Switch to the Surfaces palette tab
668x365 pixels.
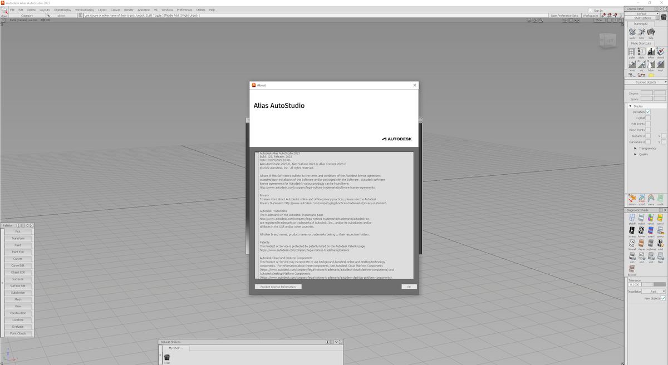click(18, 279)
